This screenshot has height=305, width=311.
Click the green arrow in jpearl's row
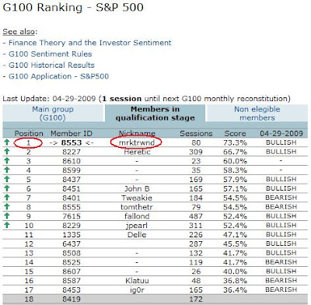7,225
